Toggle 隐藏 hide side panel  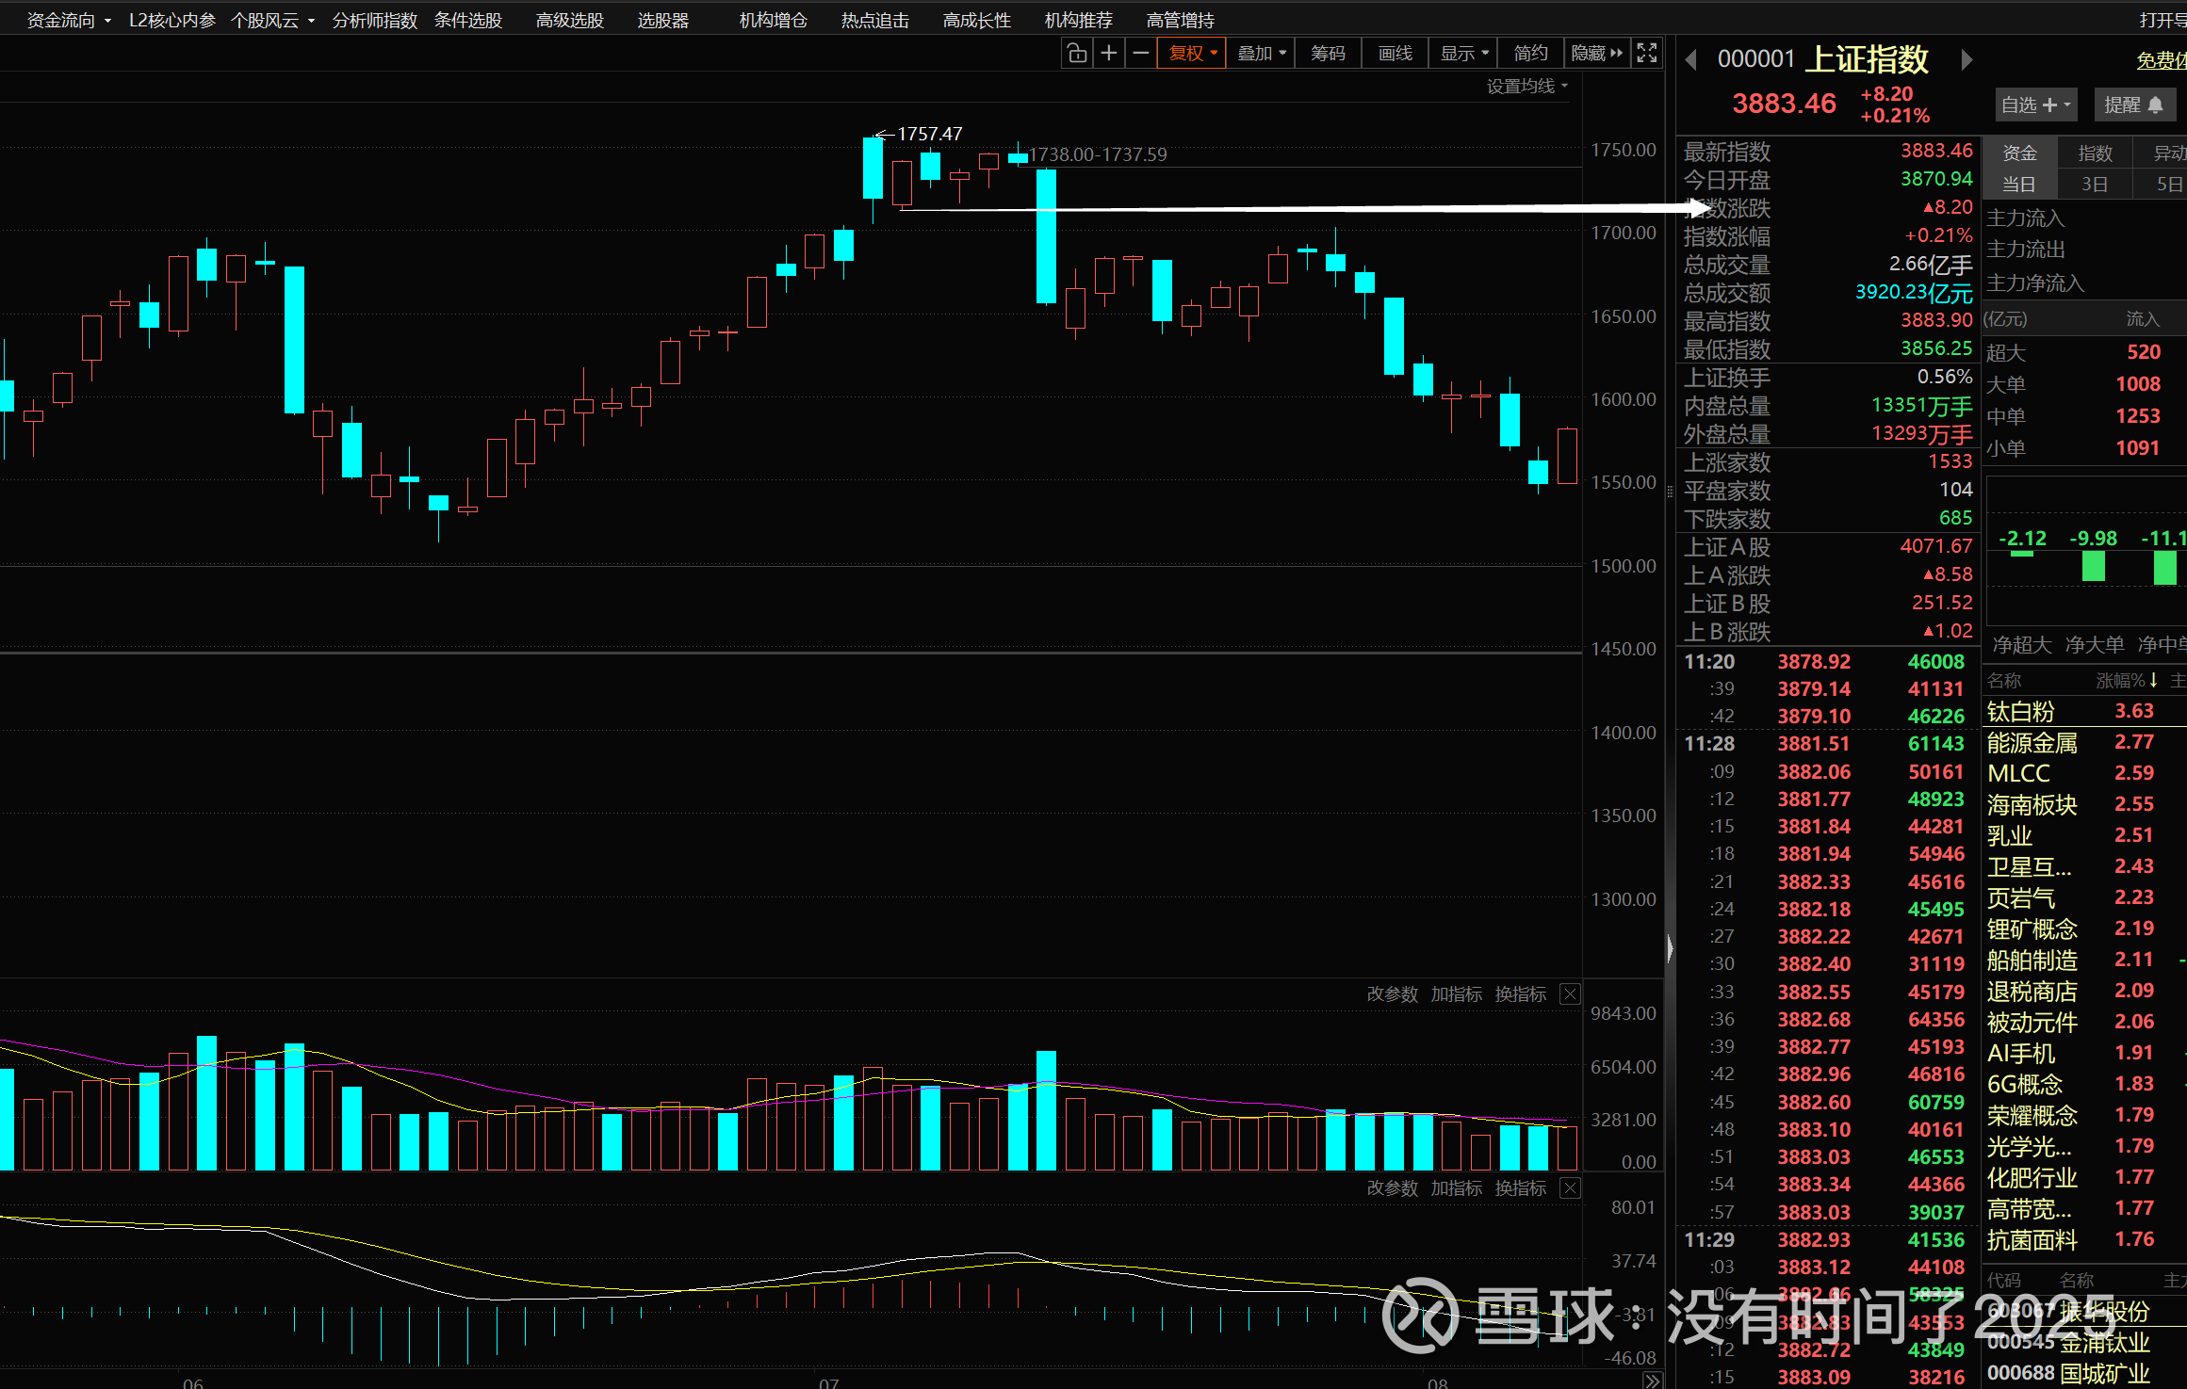pos(1596,54)
